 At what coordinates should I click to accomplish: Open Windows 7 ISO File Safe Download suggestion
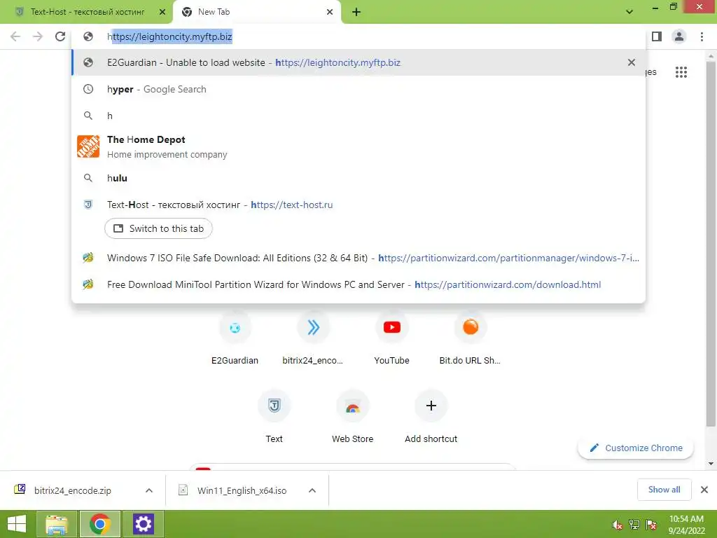358,258
